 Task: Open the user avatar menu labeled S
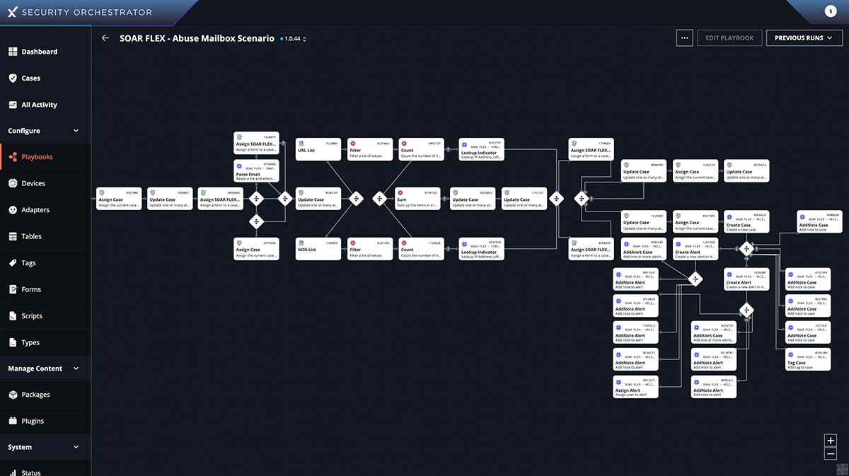pos(831,11)
